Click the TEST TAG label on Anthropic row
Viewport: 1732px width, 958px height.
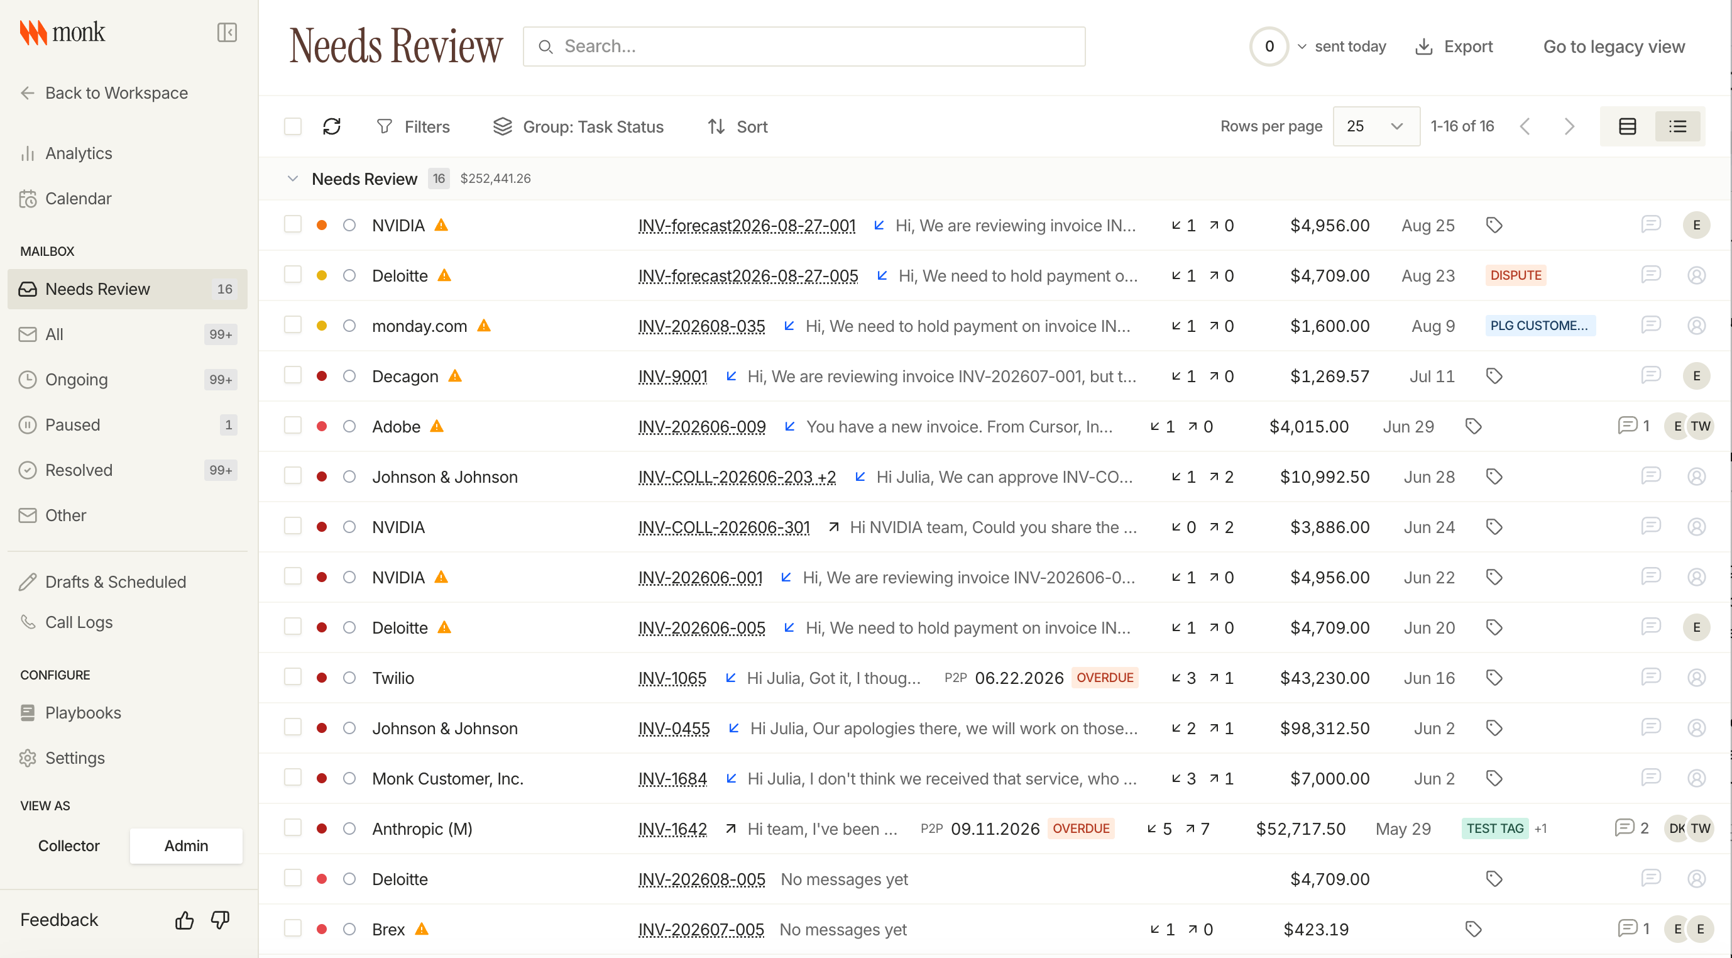(x=1494, y=828)
